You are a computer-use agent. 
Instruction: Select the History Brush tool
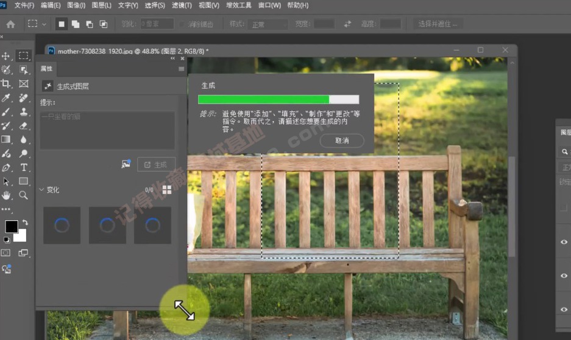6,125
